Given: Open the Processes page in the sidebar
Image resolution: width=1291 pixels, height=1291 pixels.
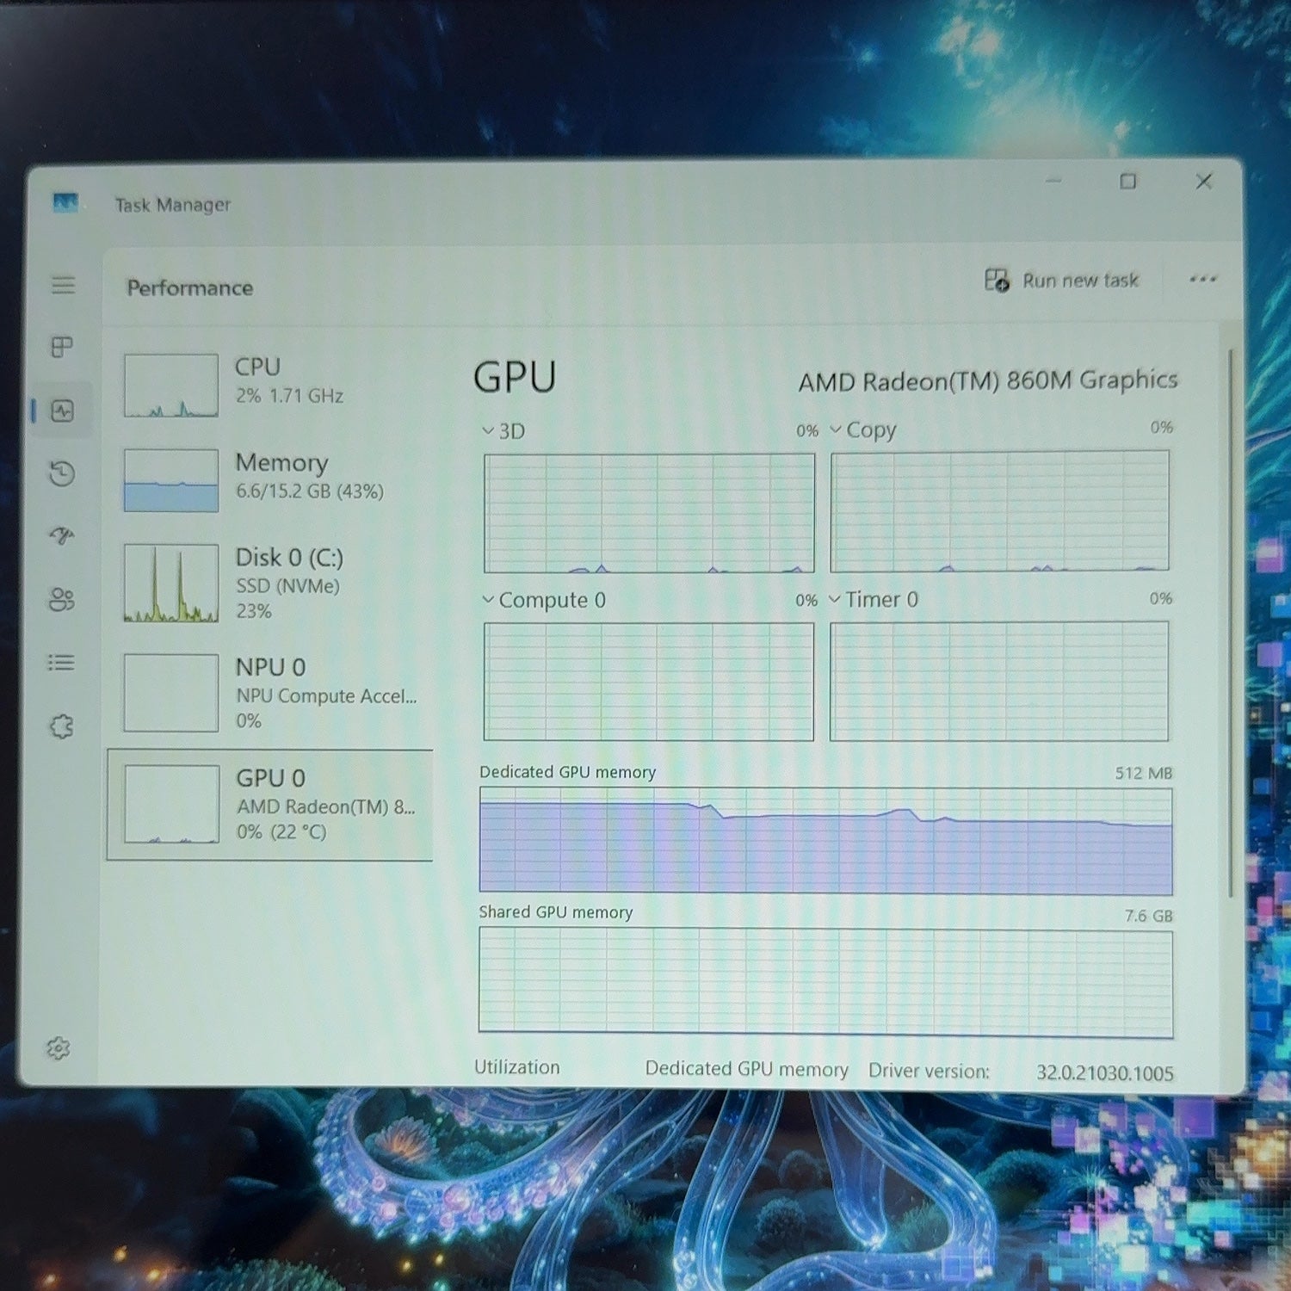Looking at the screenshot, I should pyautogui.click(x=62, y=347).
